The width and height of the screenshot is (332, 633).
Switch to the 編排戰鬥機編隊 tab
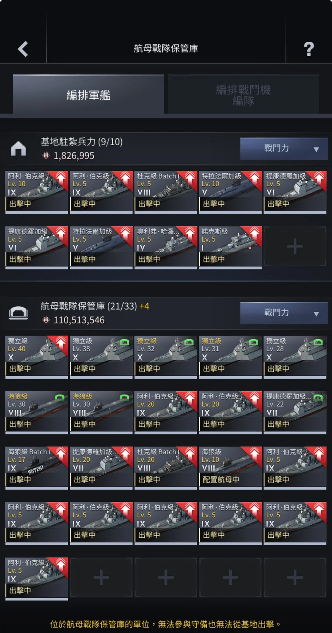[243, 95]
